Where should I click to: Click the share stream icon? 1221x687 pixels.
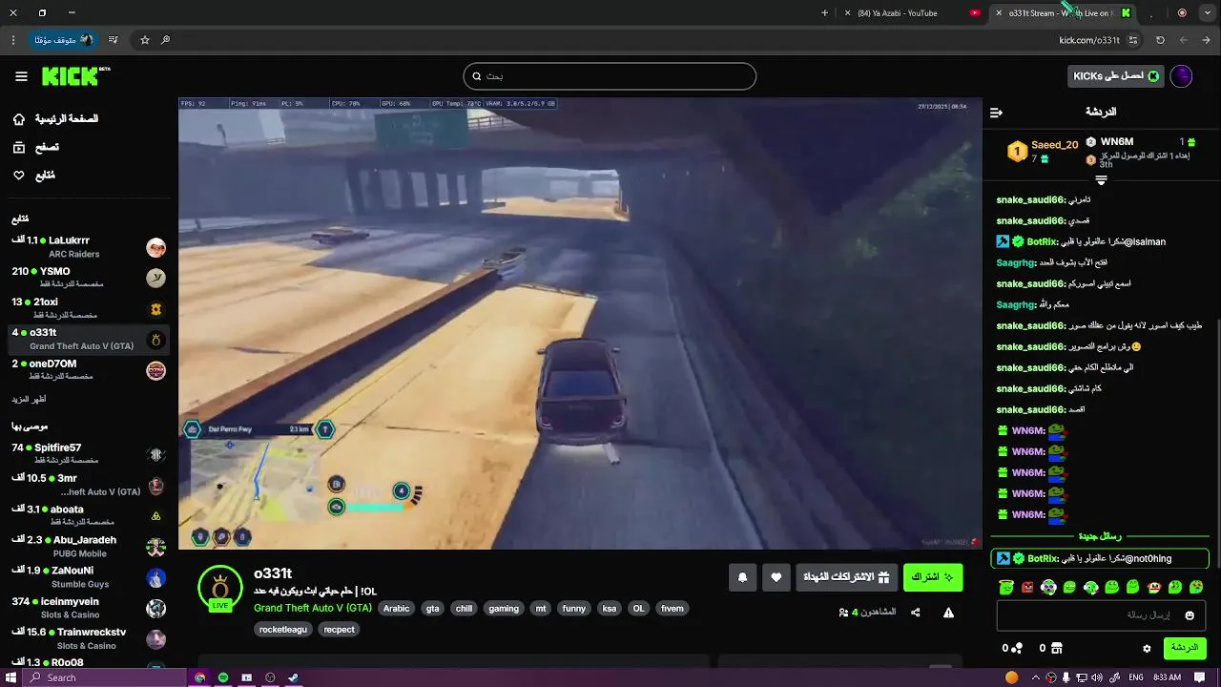coord(916,613)
